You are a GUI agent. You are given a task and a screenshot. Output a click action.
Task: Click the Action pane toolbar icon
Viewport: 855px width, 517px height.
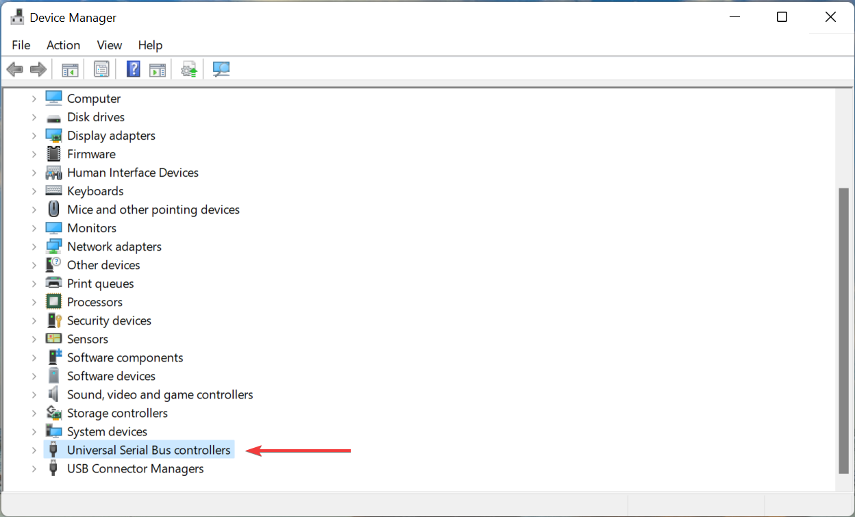(x=158, y=69)
